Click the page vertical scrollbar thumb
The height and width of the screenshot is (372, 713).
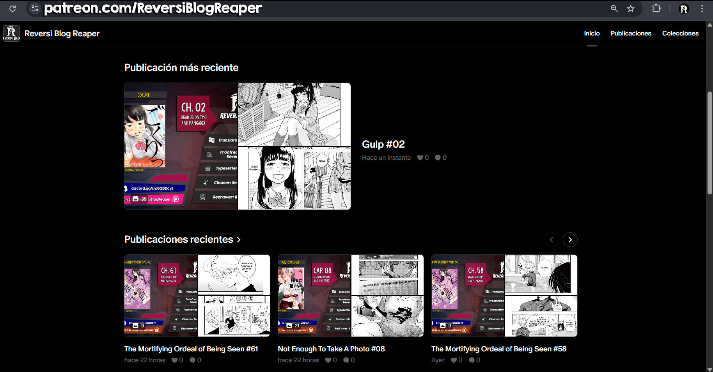(710, 143)
